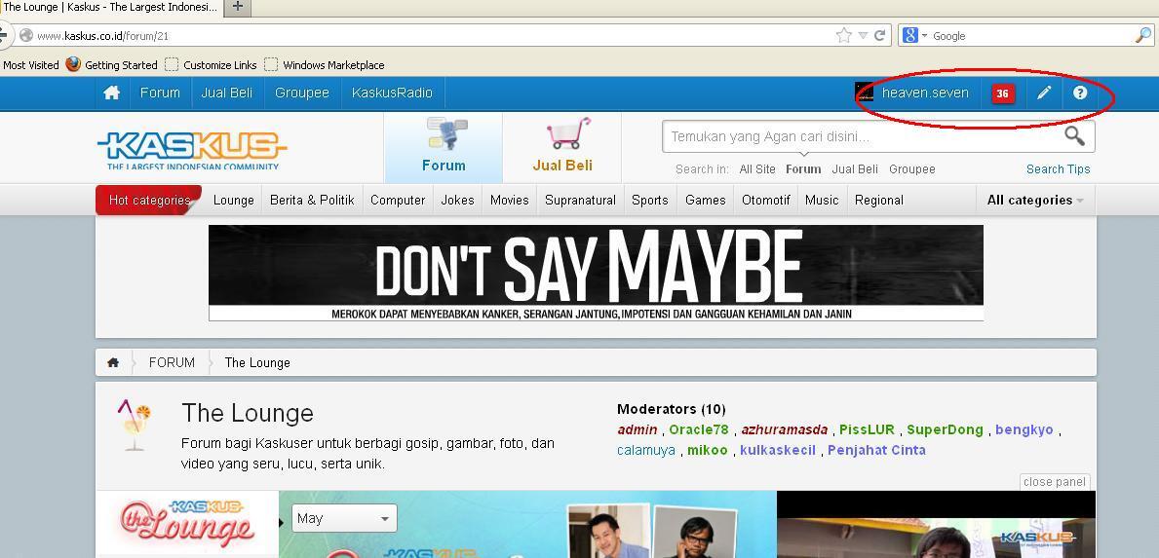Open moderator azhuramasda profile link

(785, 429)
